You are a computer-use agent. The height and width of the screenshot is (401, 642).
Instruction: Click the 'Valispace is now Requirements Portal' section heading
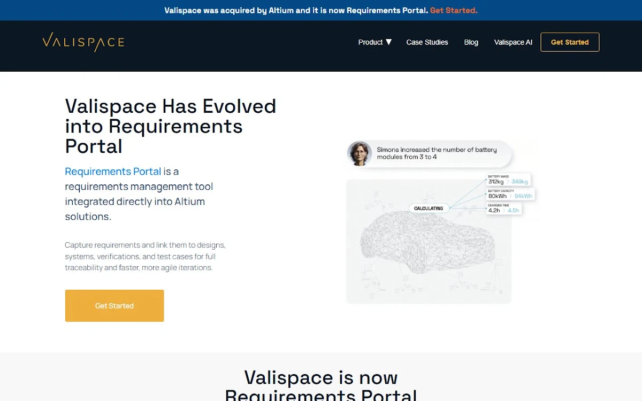coord(321,387)
